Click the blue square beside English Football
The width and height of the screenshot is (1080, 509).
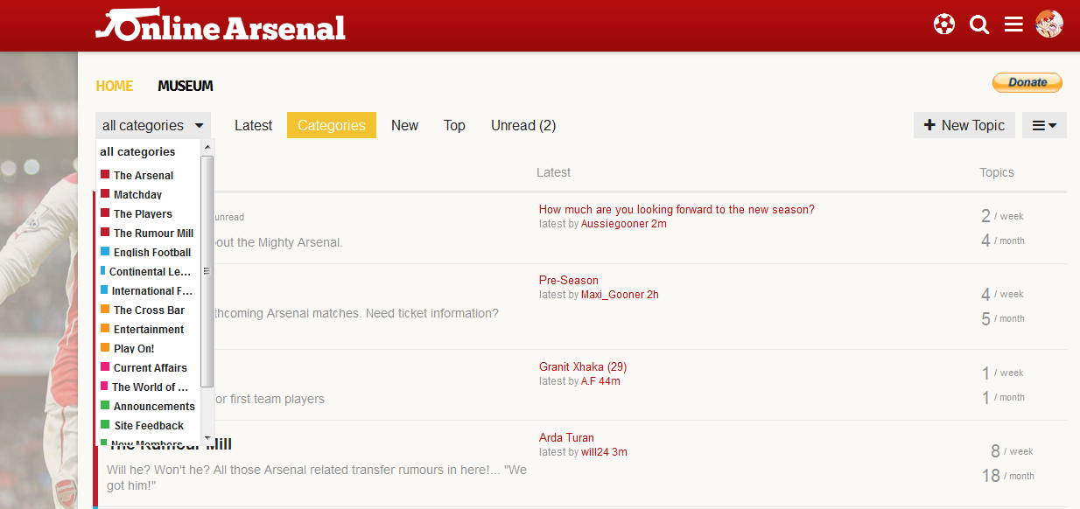(105, 252)
